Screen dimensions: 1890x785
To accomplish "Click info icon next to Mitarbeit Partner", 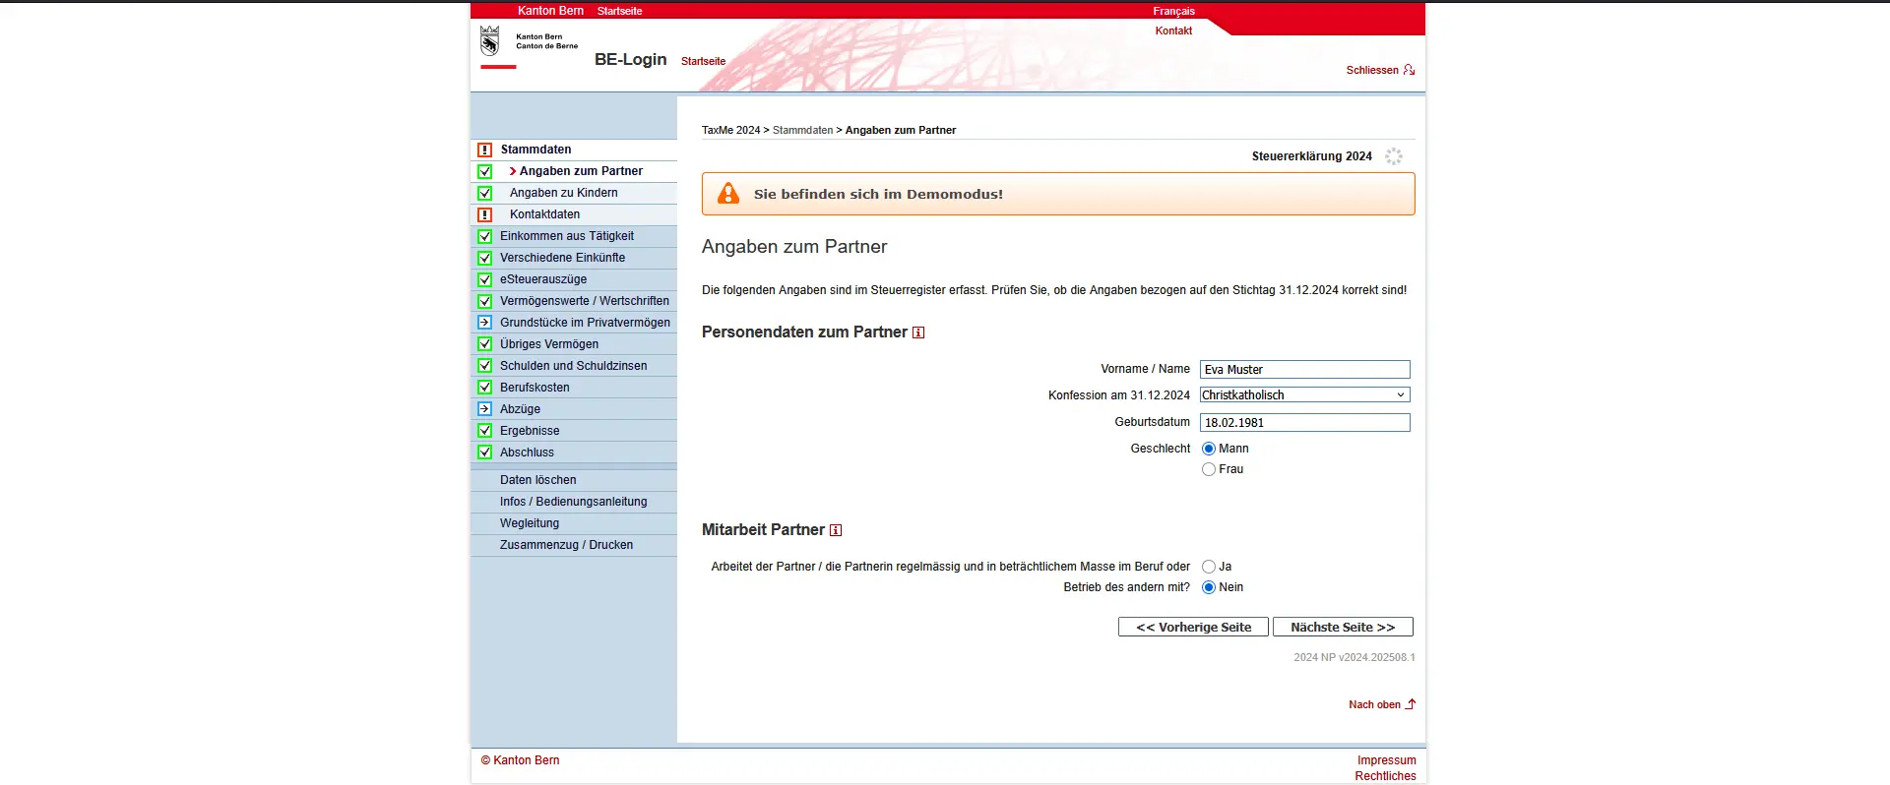I will (x=836, y=530).
